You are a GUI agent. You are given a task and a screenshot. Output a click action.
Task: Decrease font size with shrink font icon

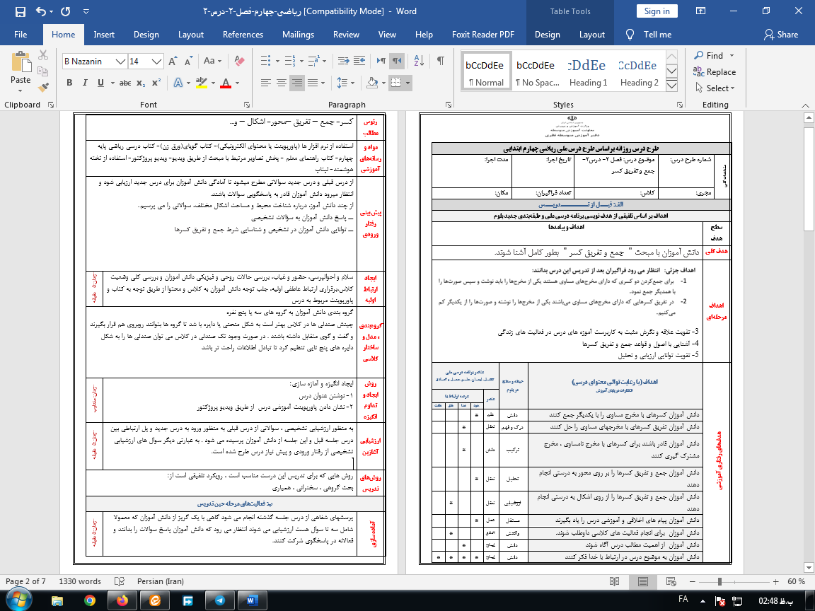(187, 62)
